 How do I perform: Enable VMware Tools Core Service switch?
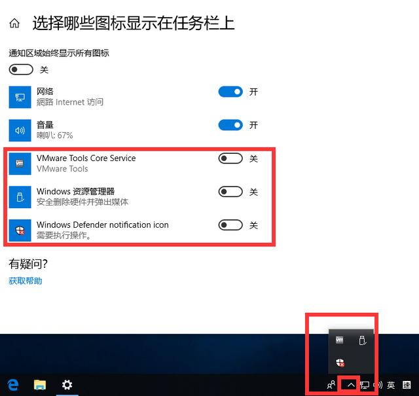(x=230, y=158)
